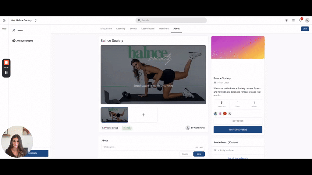Screen dimensions: 312x175
Task: Switch to the Discussion tab
Action: (106, 29)
